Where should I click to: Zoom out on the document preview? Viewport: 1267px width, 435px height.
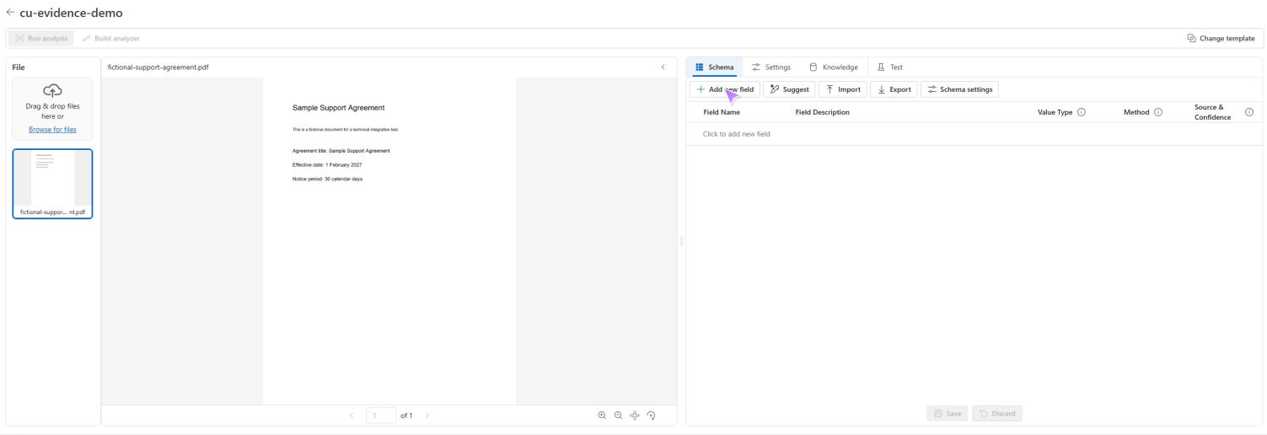618,416
